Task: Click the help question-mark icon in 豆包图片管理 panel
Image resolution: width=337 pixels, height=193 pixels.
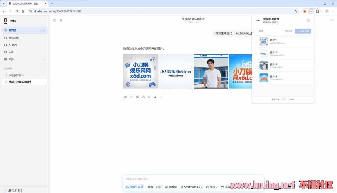Action: [x=308, y=20]
